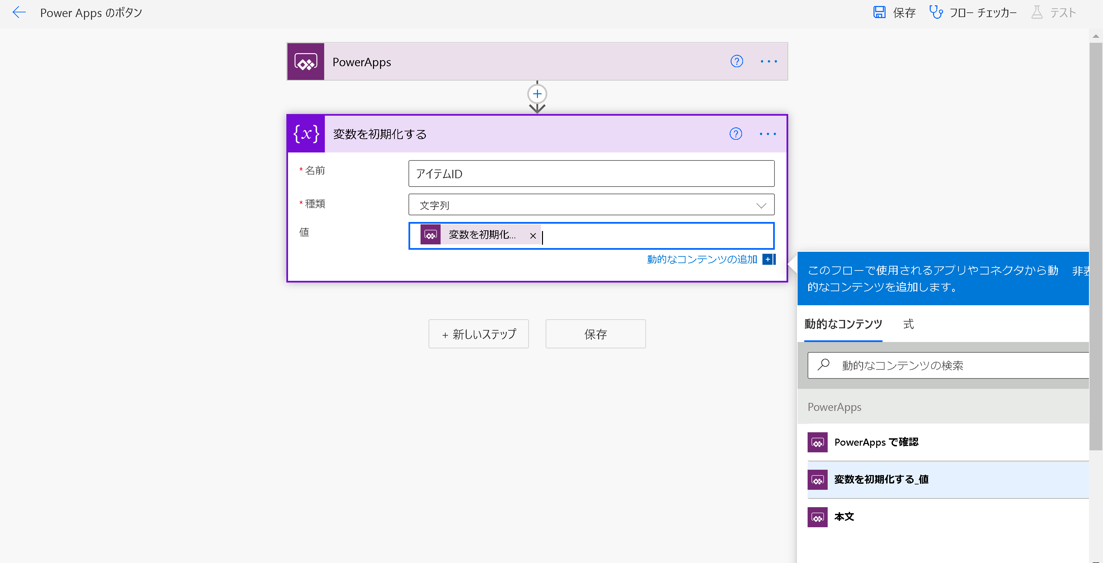This screenshot has width=1103, height=563.
Task: Insert step with plus circle connector
Action: [x=537, y=94]
